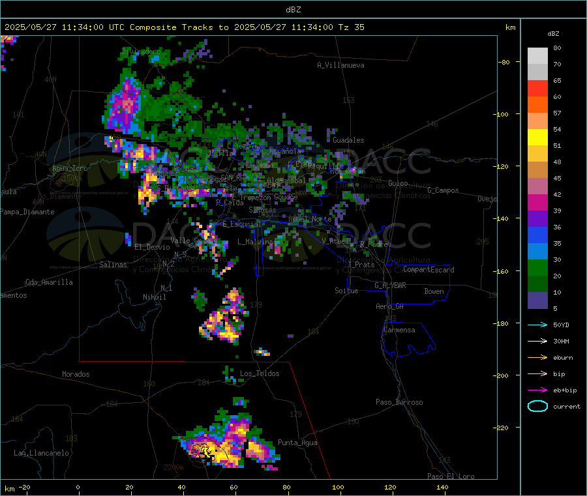Click the Bowen map label
The height and width of the screenshot is (496, 587).
point(434,291)
